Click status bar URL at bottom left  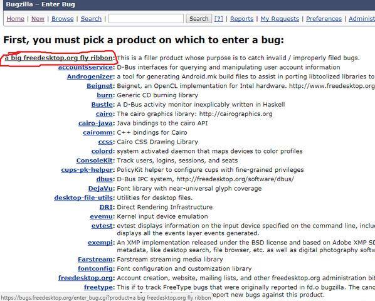106,298
